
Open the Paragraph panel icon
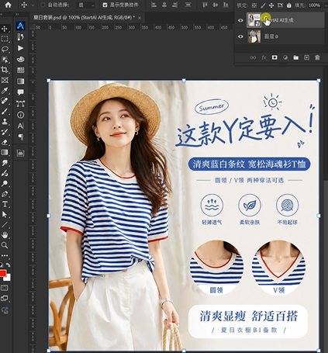coord(20,137)
